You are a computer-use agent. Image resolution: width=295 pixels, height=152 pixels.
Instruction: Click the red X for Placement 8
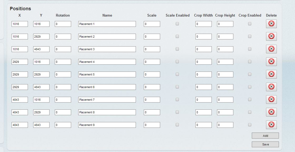click(x=271, y=112)
